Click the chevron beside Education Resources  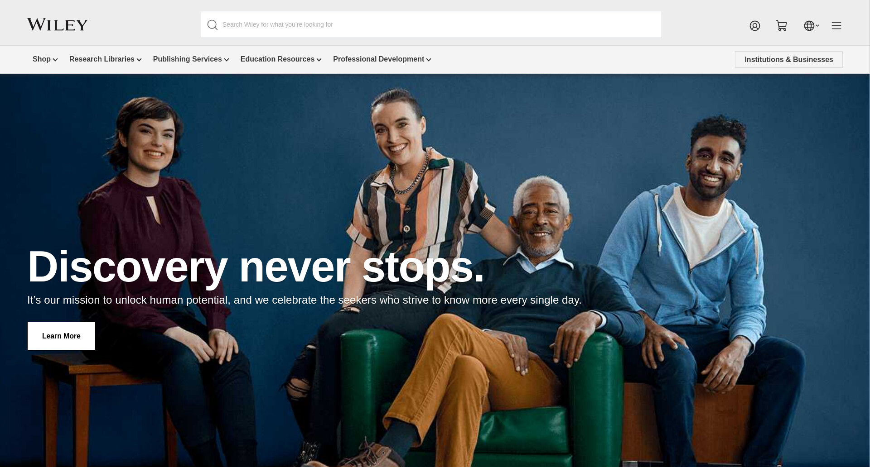(319, 60)
